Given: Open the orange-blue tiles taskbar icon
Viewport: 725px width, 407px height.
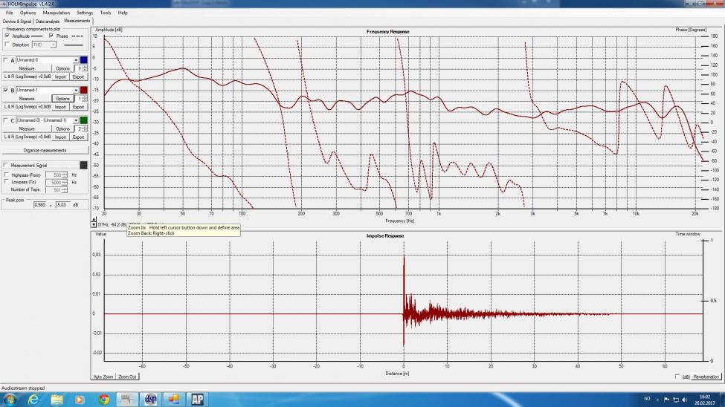Looking at the screenshot, I should tap(174, 399).
